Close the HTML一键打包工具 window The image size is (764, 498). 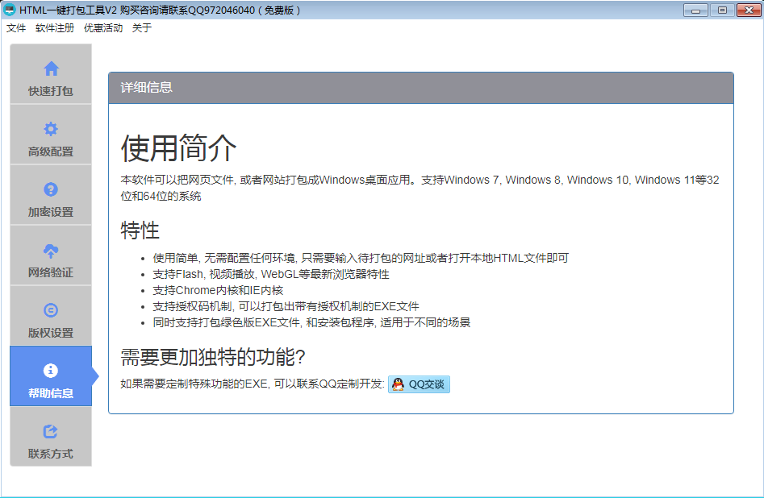pos(747,10)
